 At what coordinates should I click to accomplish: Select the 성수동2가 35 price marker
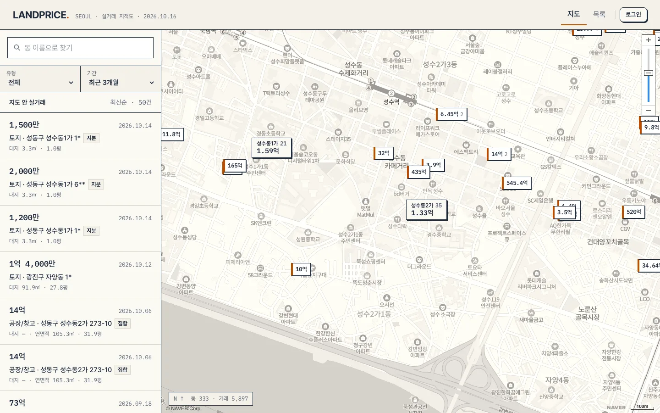coord(427,209)
